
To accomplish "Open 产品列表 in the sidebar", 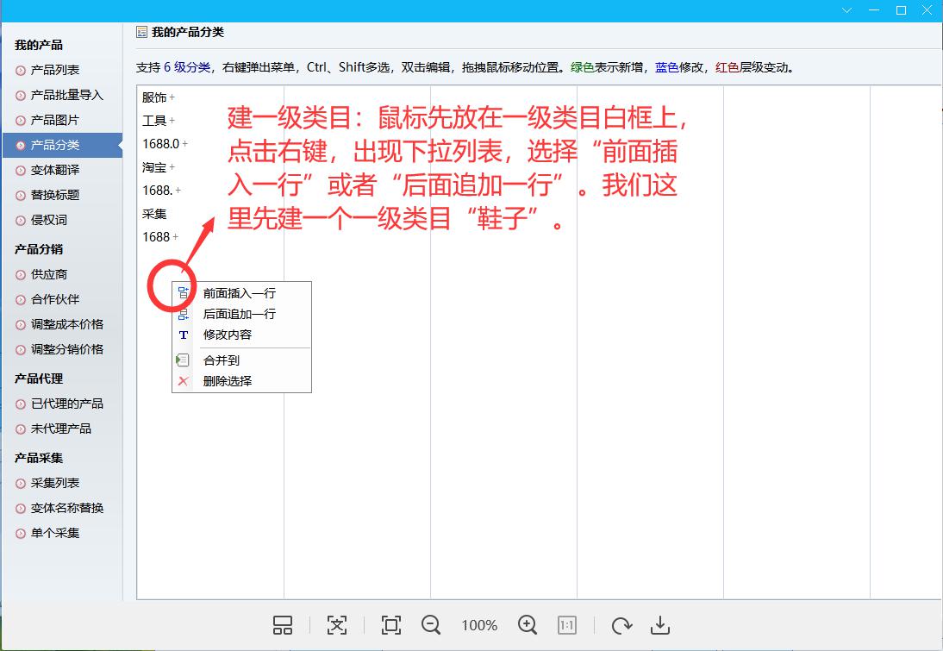I will click(55, 70).
